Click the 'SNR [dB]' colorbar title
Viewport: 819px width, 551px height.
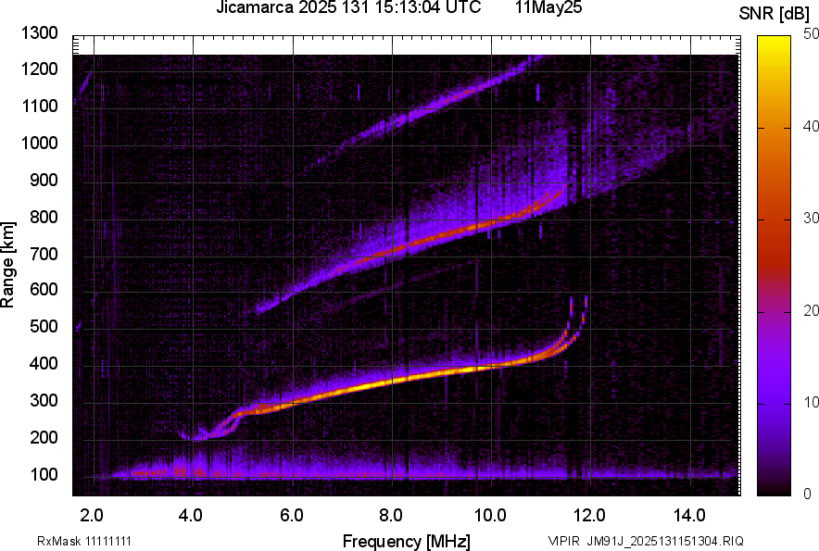775,14
